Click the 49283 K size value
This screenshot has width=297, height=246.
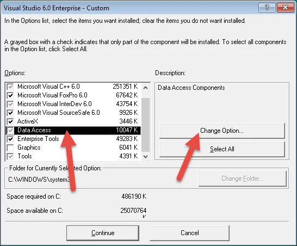[127, 139]
